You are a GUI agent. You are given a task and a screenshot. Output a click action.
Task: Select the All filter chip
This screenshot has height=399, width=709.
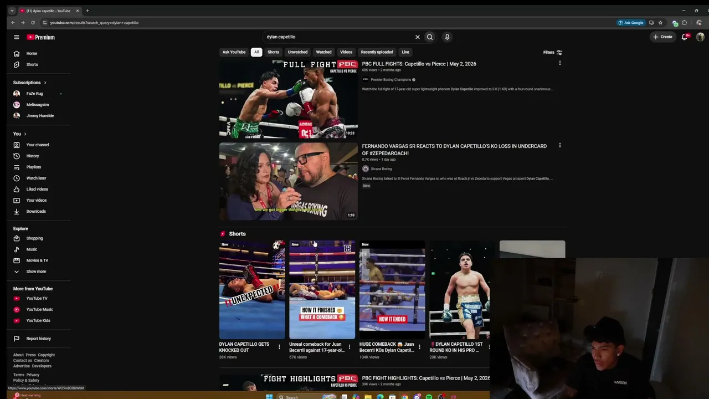pyautogui.click(x=256, y=52)
